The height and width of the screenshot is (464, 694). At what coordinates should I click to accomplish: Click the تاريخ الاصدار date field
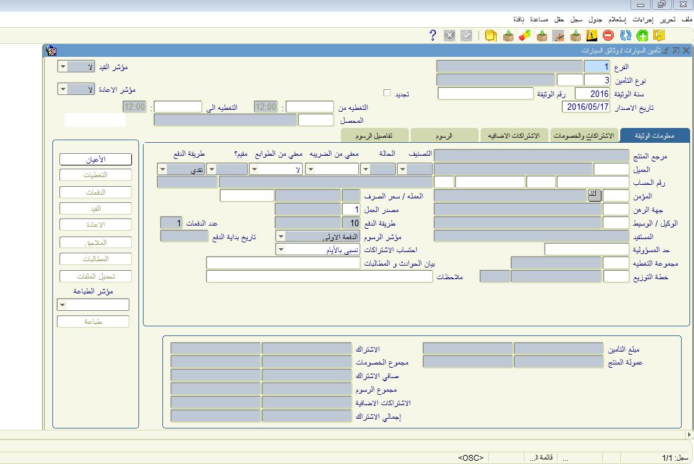(x=587, y=107)
